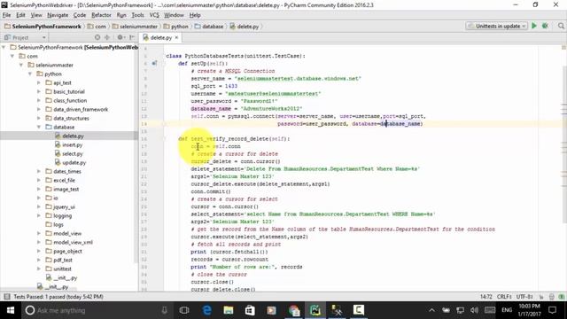Click the tool windows icon in status bar
Viewport: 567px width, 319px height.
click(x=6, y=297)
